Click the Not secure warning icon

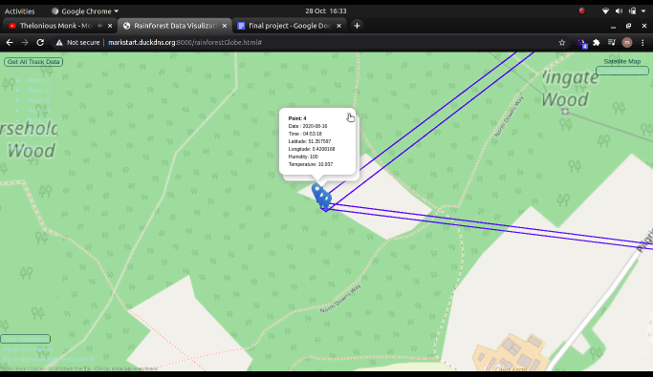pos(59,42)
